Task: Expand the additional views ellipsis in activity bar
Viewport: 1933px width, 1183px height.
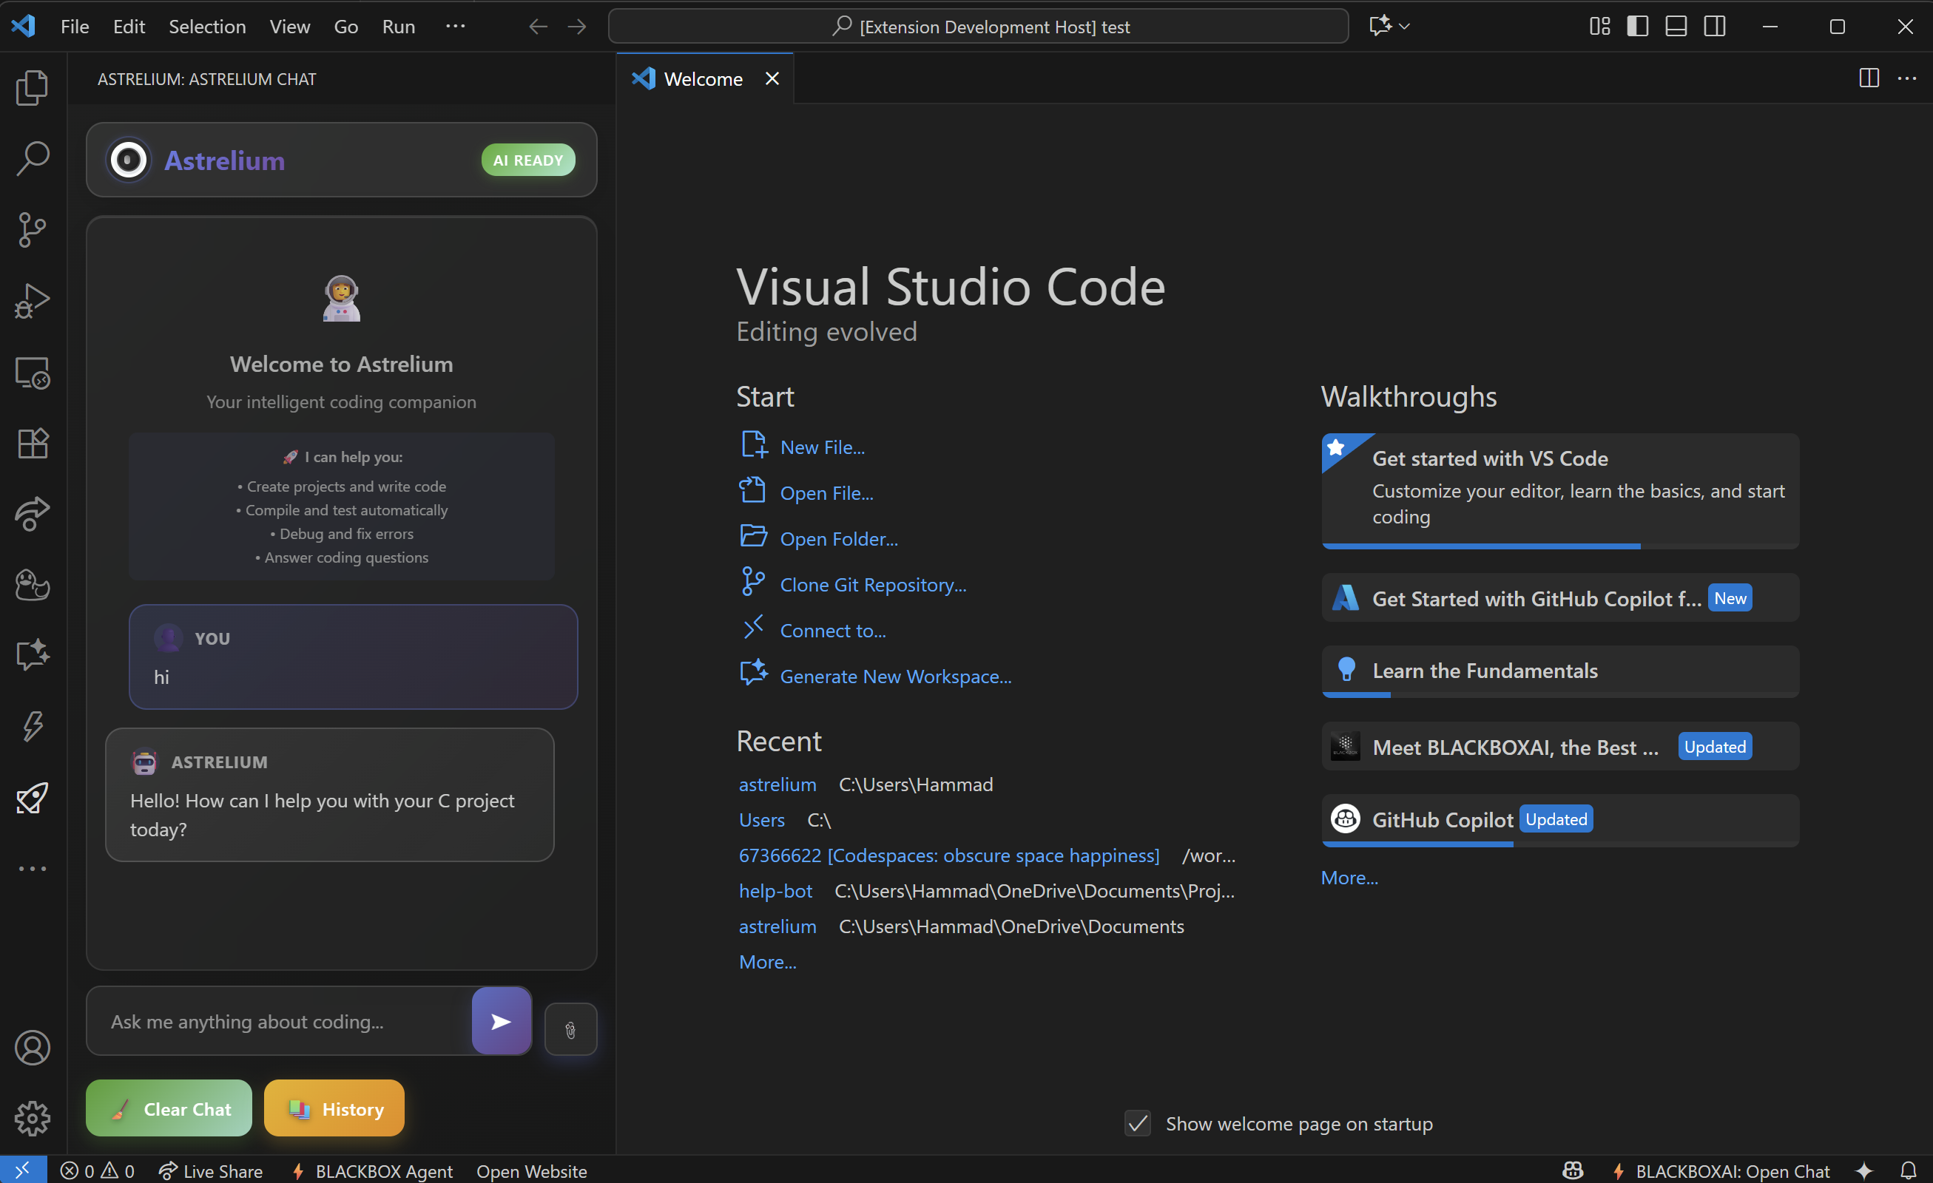Action: tap(32, 869)
